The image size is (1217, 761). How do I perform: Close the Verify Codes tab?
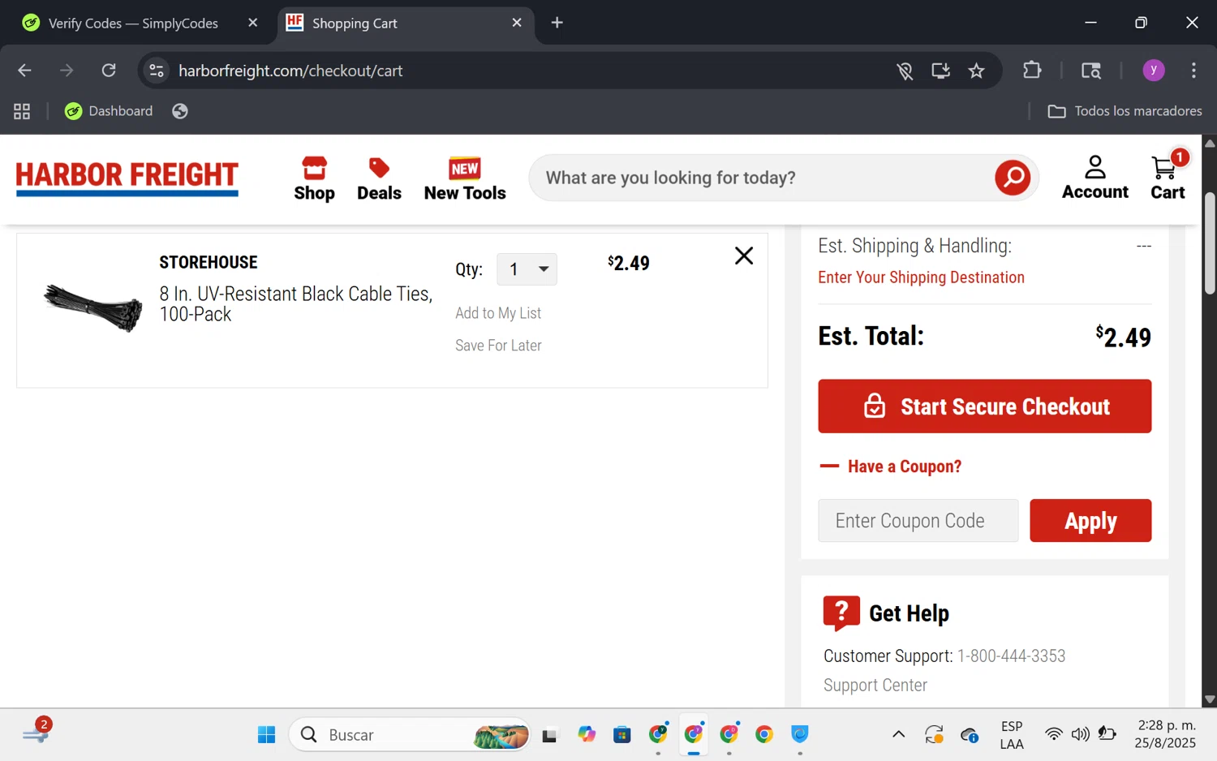tap(253, 23)
